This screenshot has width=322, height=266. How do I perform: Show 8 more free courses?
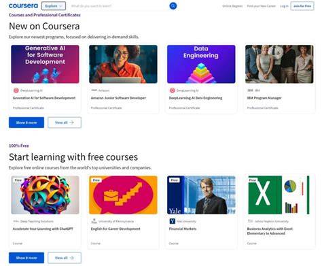(x=26, y=258)
